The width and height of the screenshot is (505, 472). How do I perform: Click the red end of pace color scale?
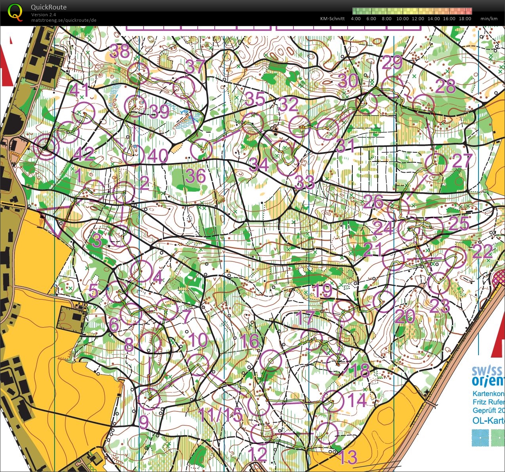click(x=469, y=11)
